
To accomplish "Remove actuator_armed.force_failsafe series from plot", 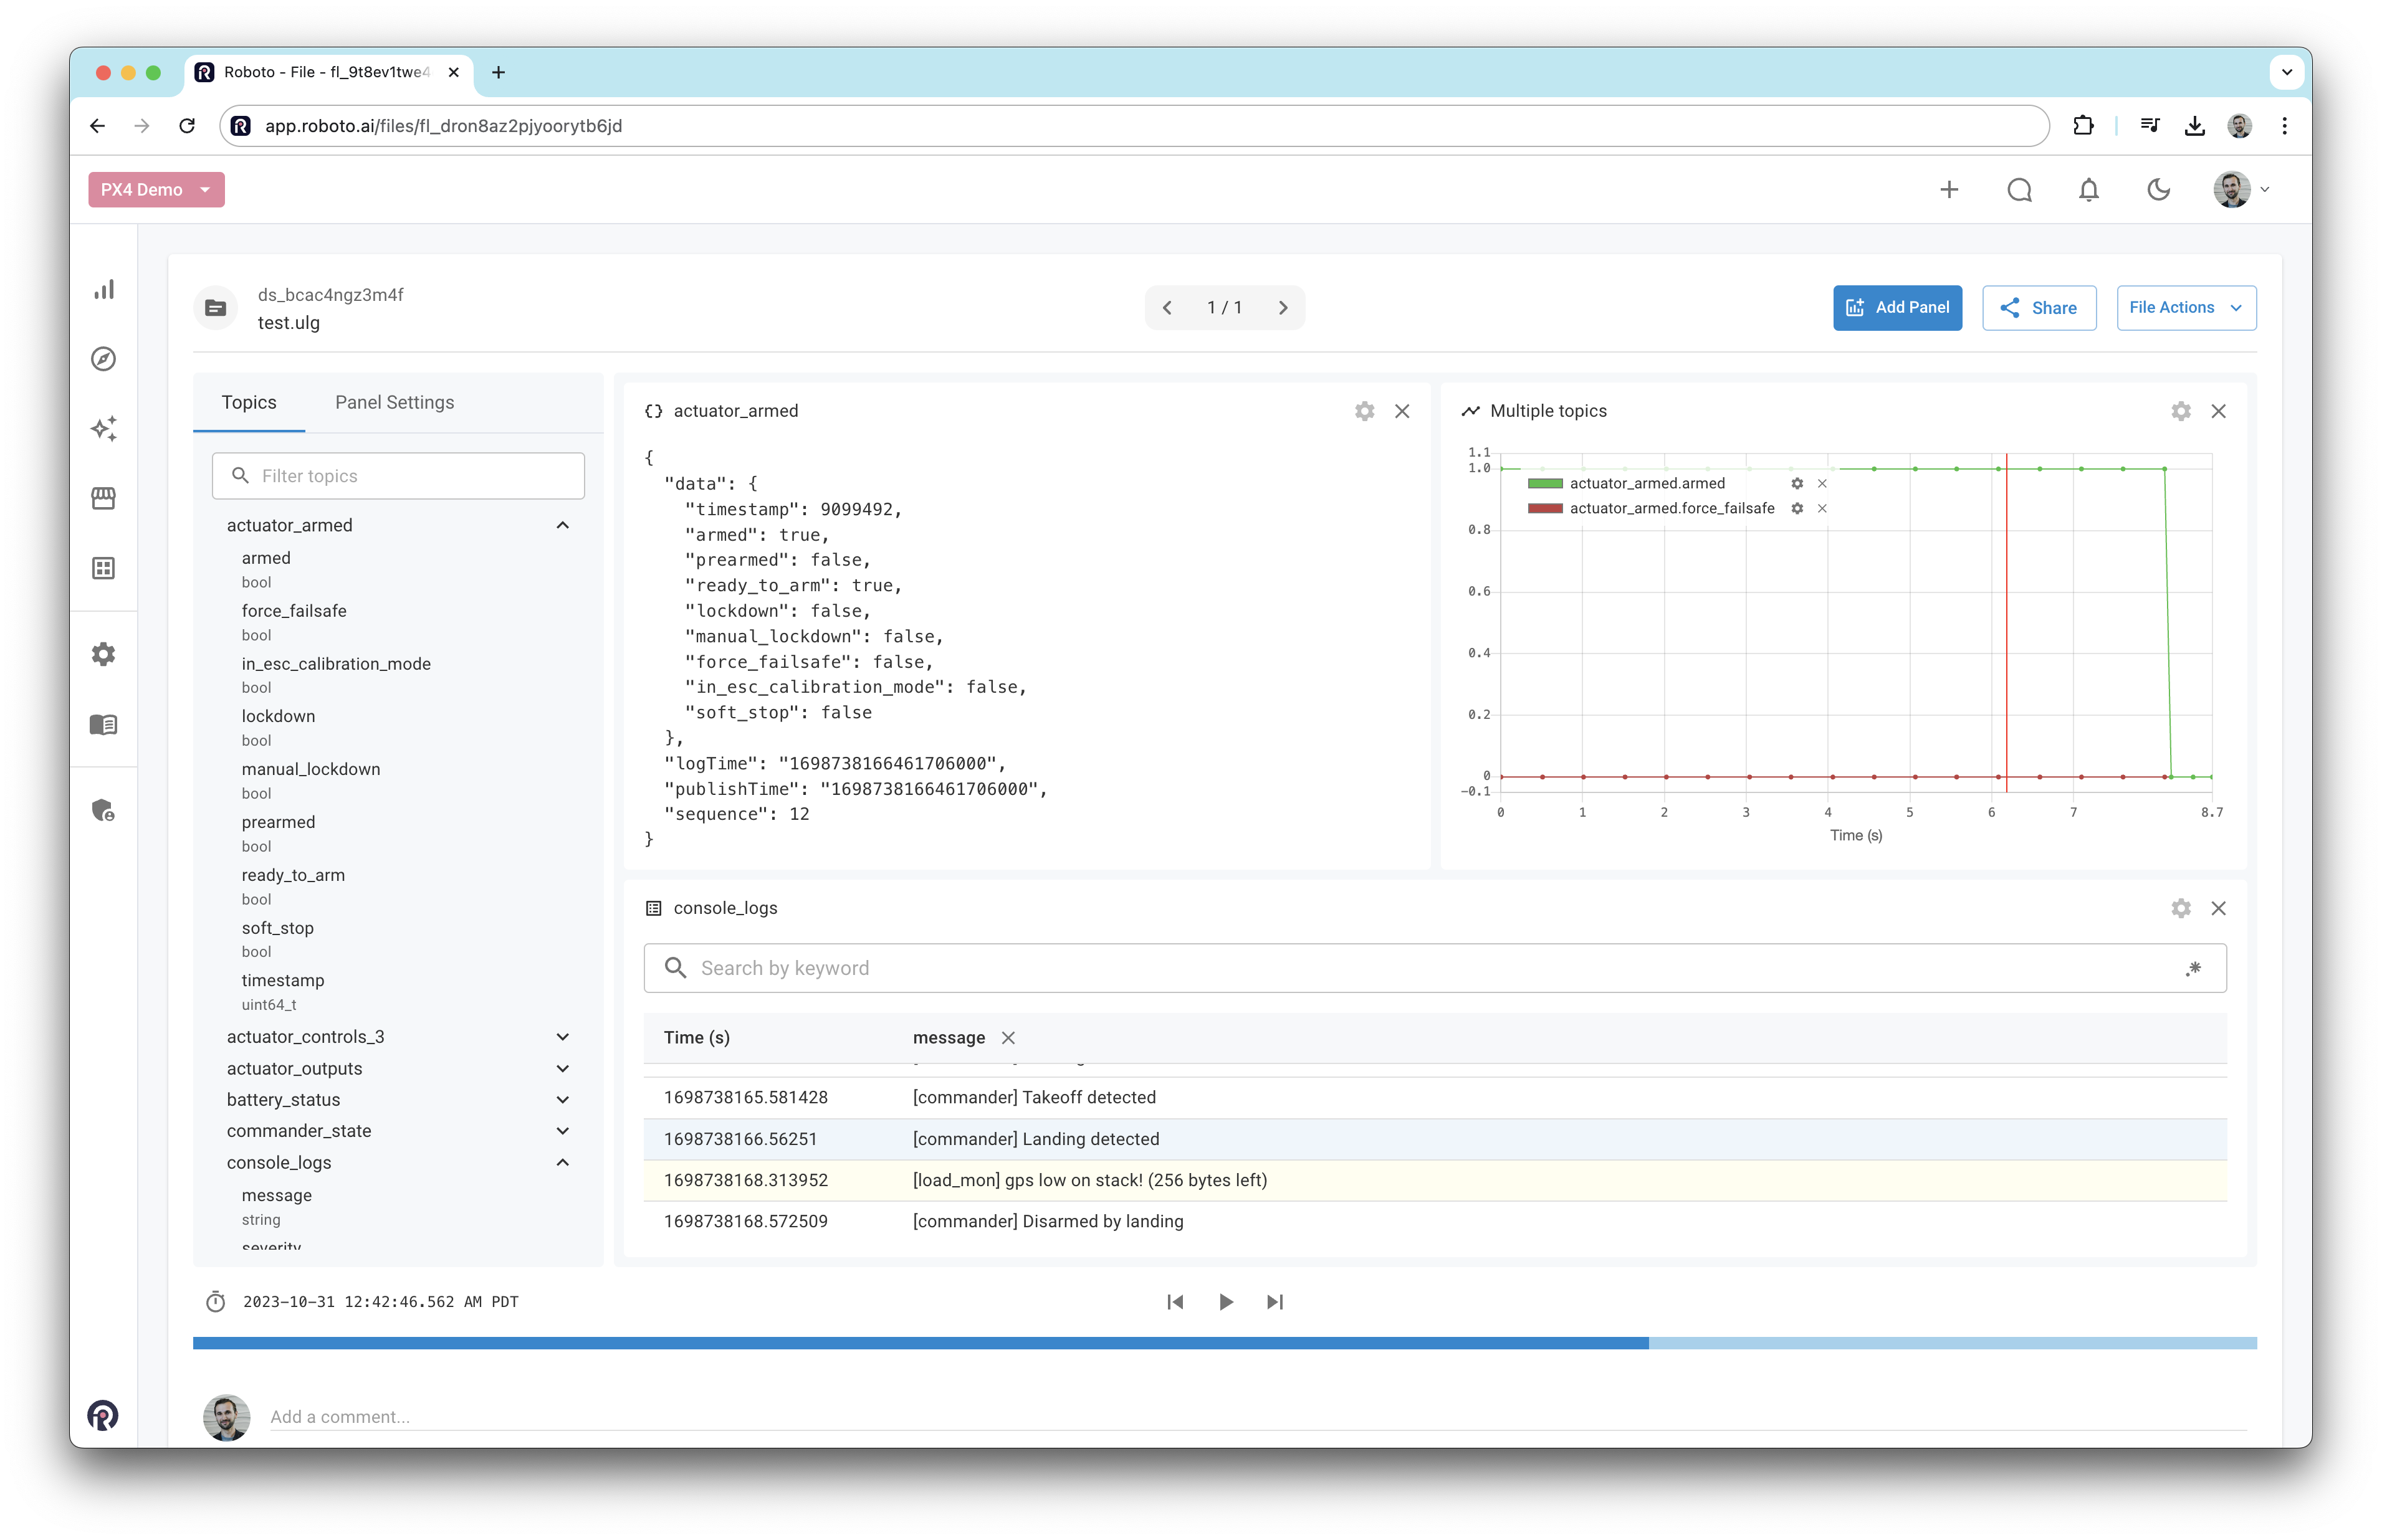I will point(1822,509).
